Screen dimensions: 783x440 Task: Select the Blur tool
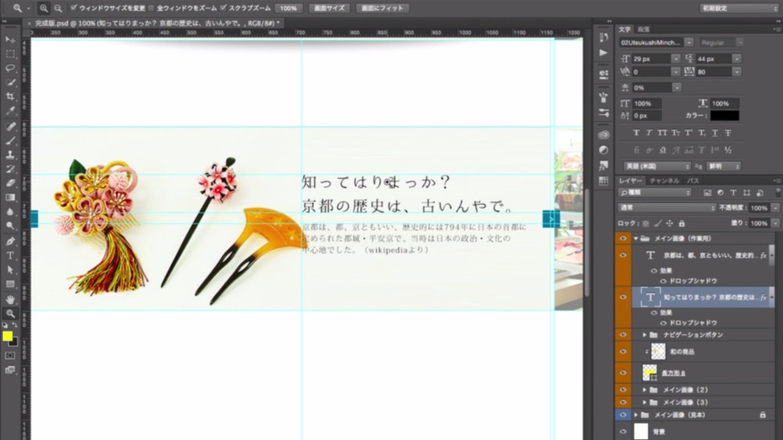[10, 211]
